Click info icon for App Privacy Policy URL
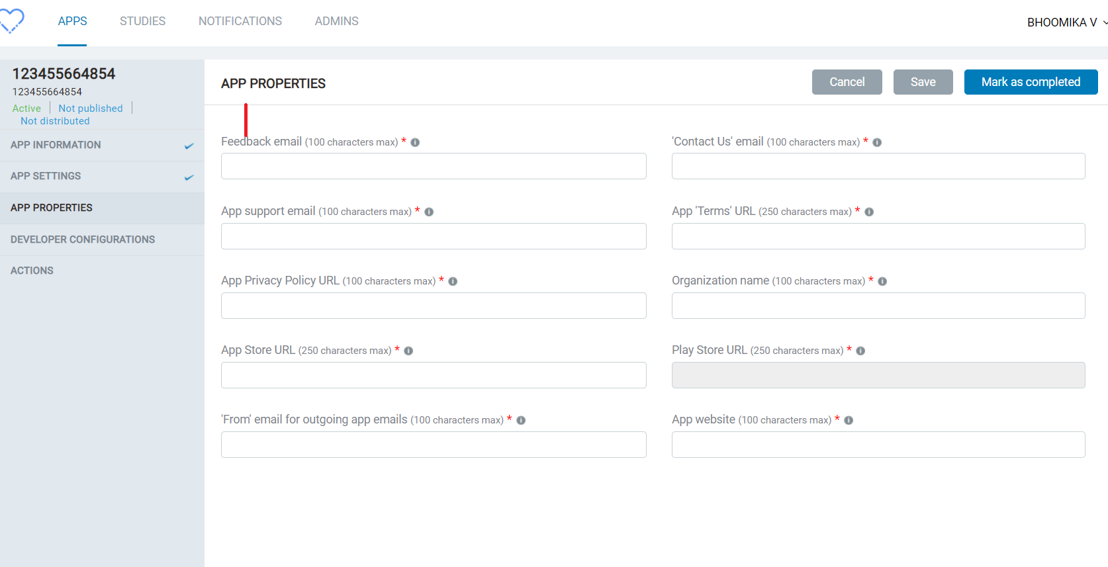Viewport: 1108px width, 567px height. [x=453, y=281]
